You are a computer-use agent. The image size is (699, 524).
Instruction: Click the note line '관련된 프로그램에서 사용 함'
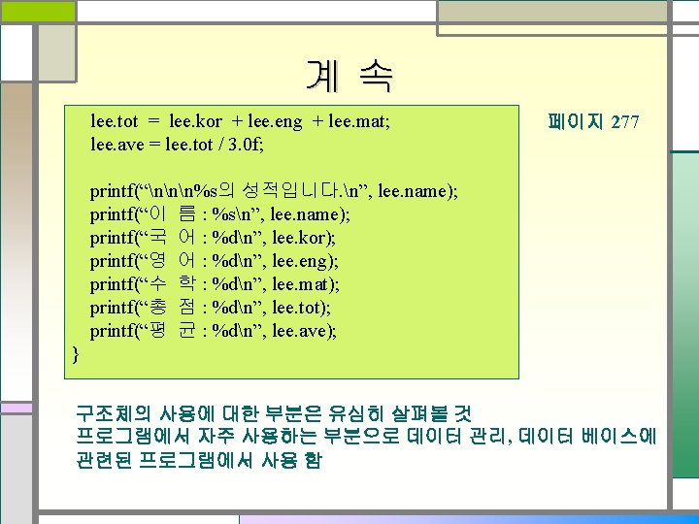click(198, 460)
